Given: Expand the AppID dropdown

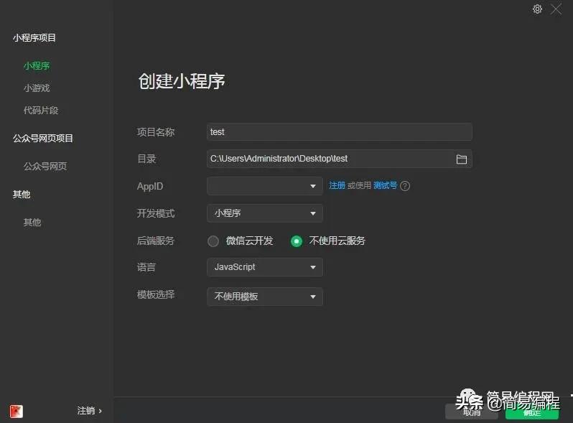Looking at the screenshot, I should [264, 186].
